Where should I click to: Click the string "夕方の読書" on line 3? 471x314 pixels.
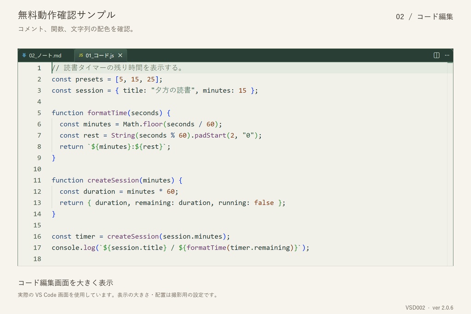click(x=173, y=91)
